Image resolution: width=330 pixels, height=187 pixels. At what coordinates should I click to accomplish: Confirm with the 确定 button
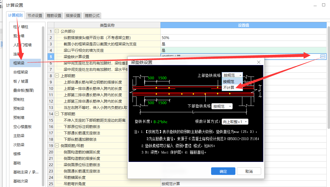[x=223, y=171]
